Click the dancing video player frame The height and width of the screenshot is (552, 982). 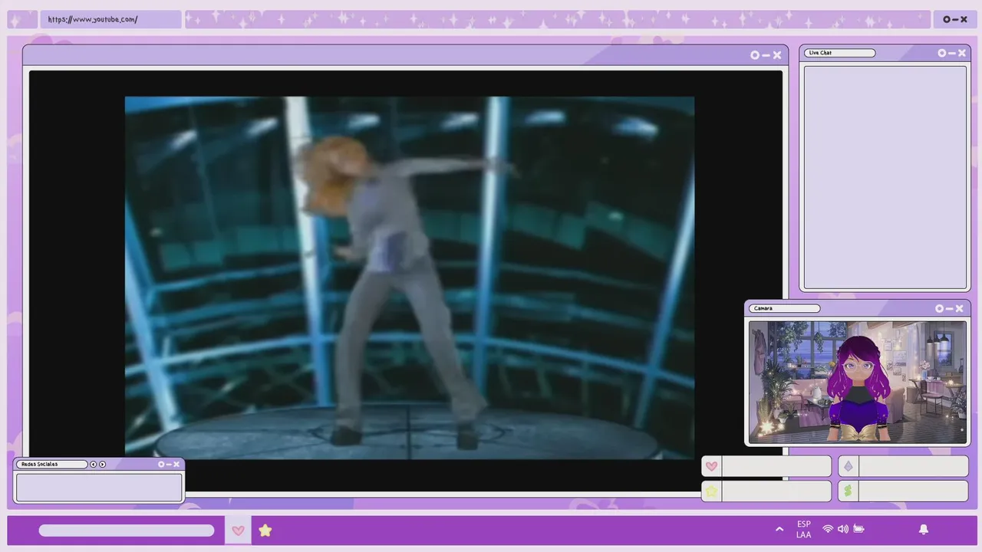410,278
